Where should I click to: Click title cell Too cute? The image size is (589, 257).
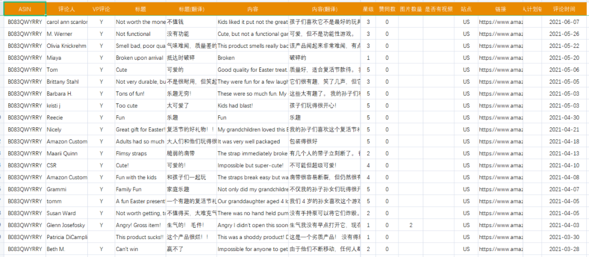[140, 106]
